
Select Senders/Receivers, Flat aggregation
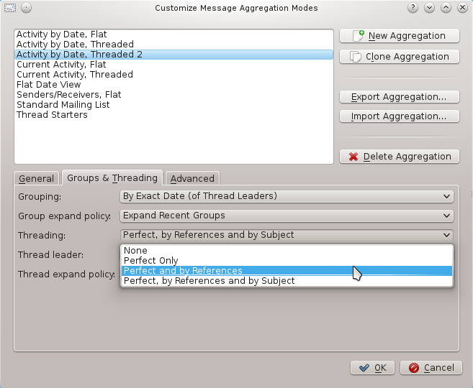[x=174, y=95]
